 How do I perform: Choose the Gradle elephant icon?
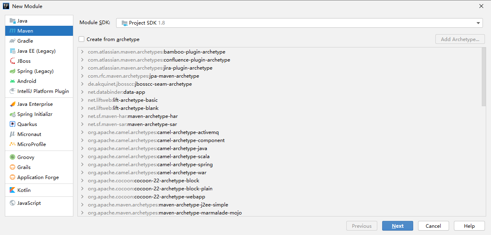click(12, 41)
